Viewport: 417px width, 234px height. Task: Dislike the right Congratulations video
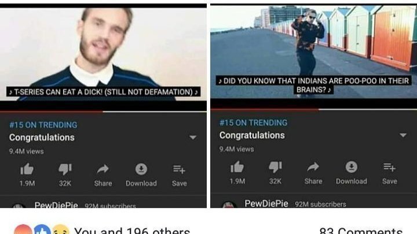[x=275, y=167]
